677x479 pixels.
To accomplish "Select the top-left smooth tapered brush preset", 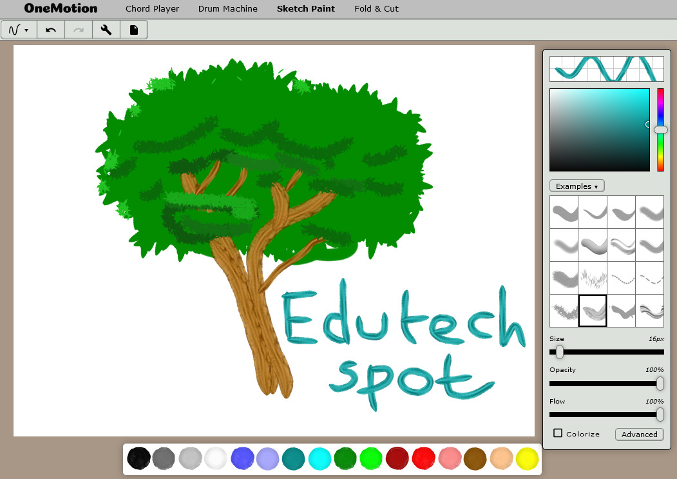I will click(564, 211).
